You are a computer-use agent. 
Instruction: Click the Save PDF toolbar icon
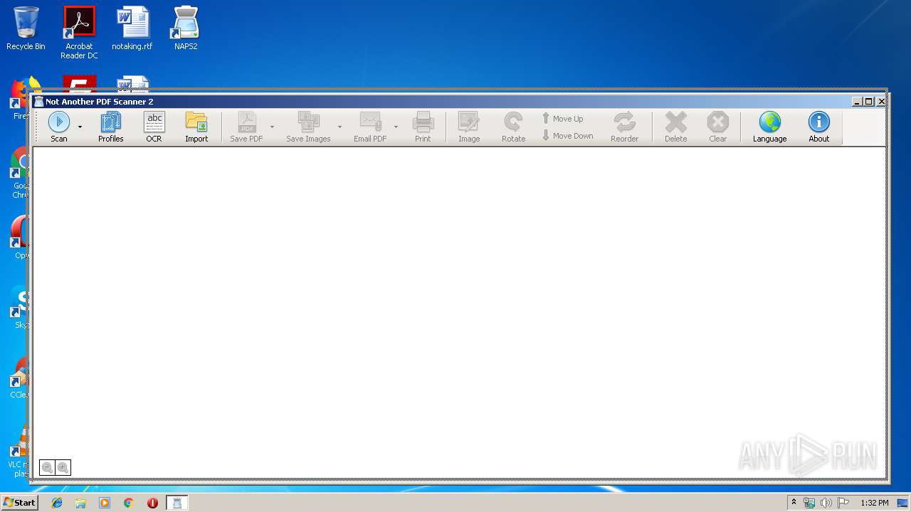pyautogui.click(x=246, y=127)
